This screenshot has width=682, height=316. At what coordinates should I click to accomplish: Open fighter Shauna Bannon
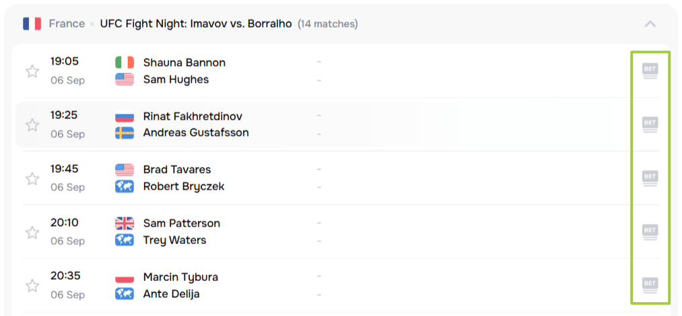tap(184, 63)
